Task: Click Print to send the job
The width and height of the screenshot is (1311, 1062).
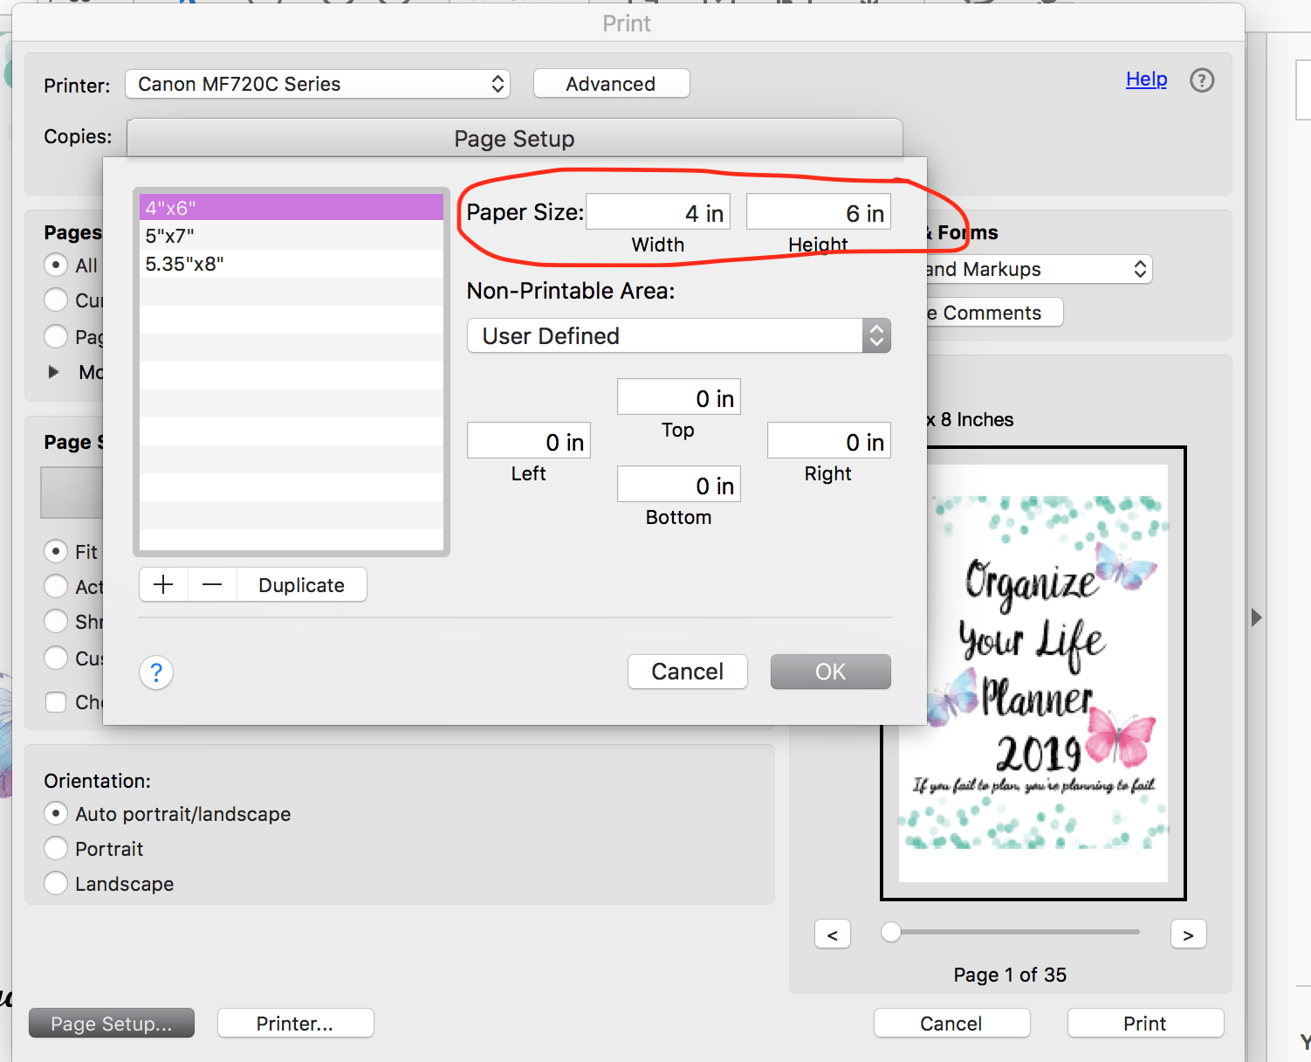Action: (1145, 1023)
